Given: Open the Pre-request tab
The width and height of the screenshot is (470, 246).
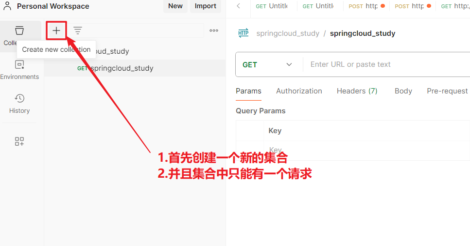Looking at the screenshot, I should click(x=447, y=91).
